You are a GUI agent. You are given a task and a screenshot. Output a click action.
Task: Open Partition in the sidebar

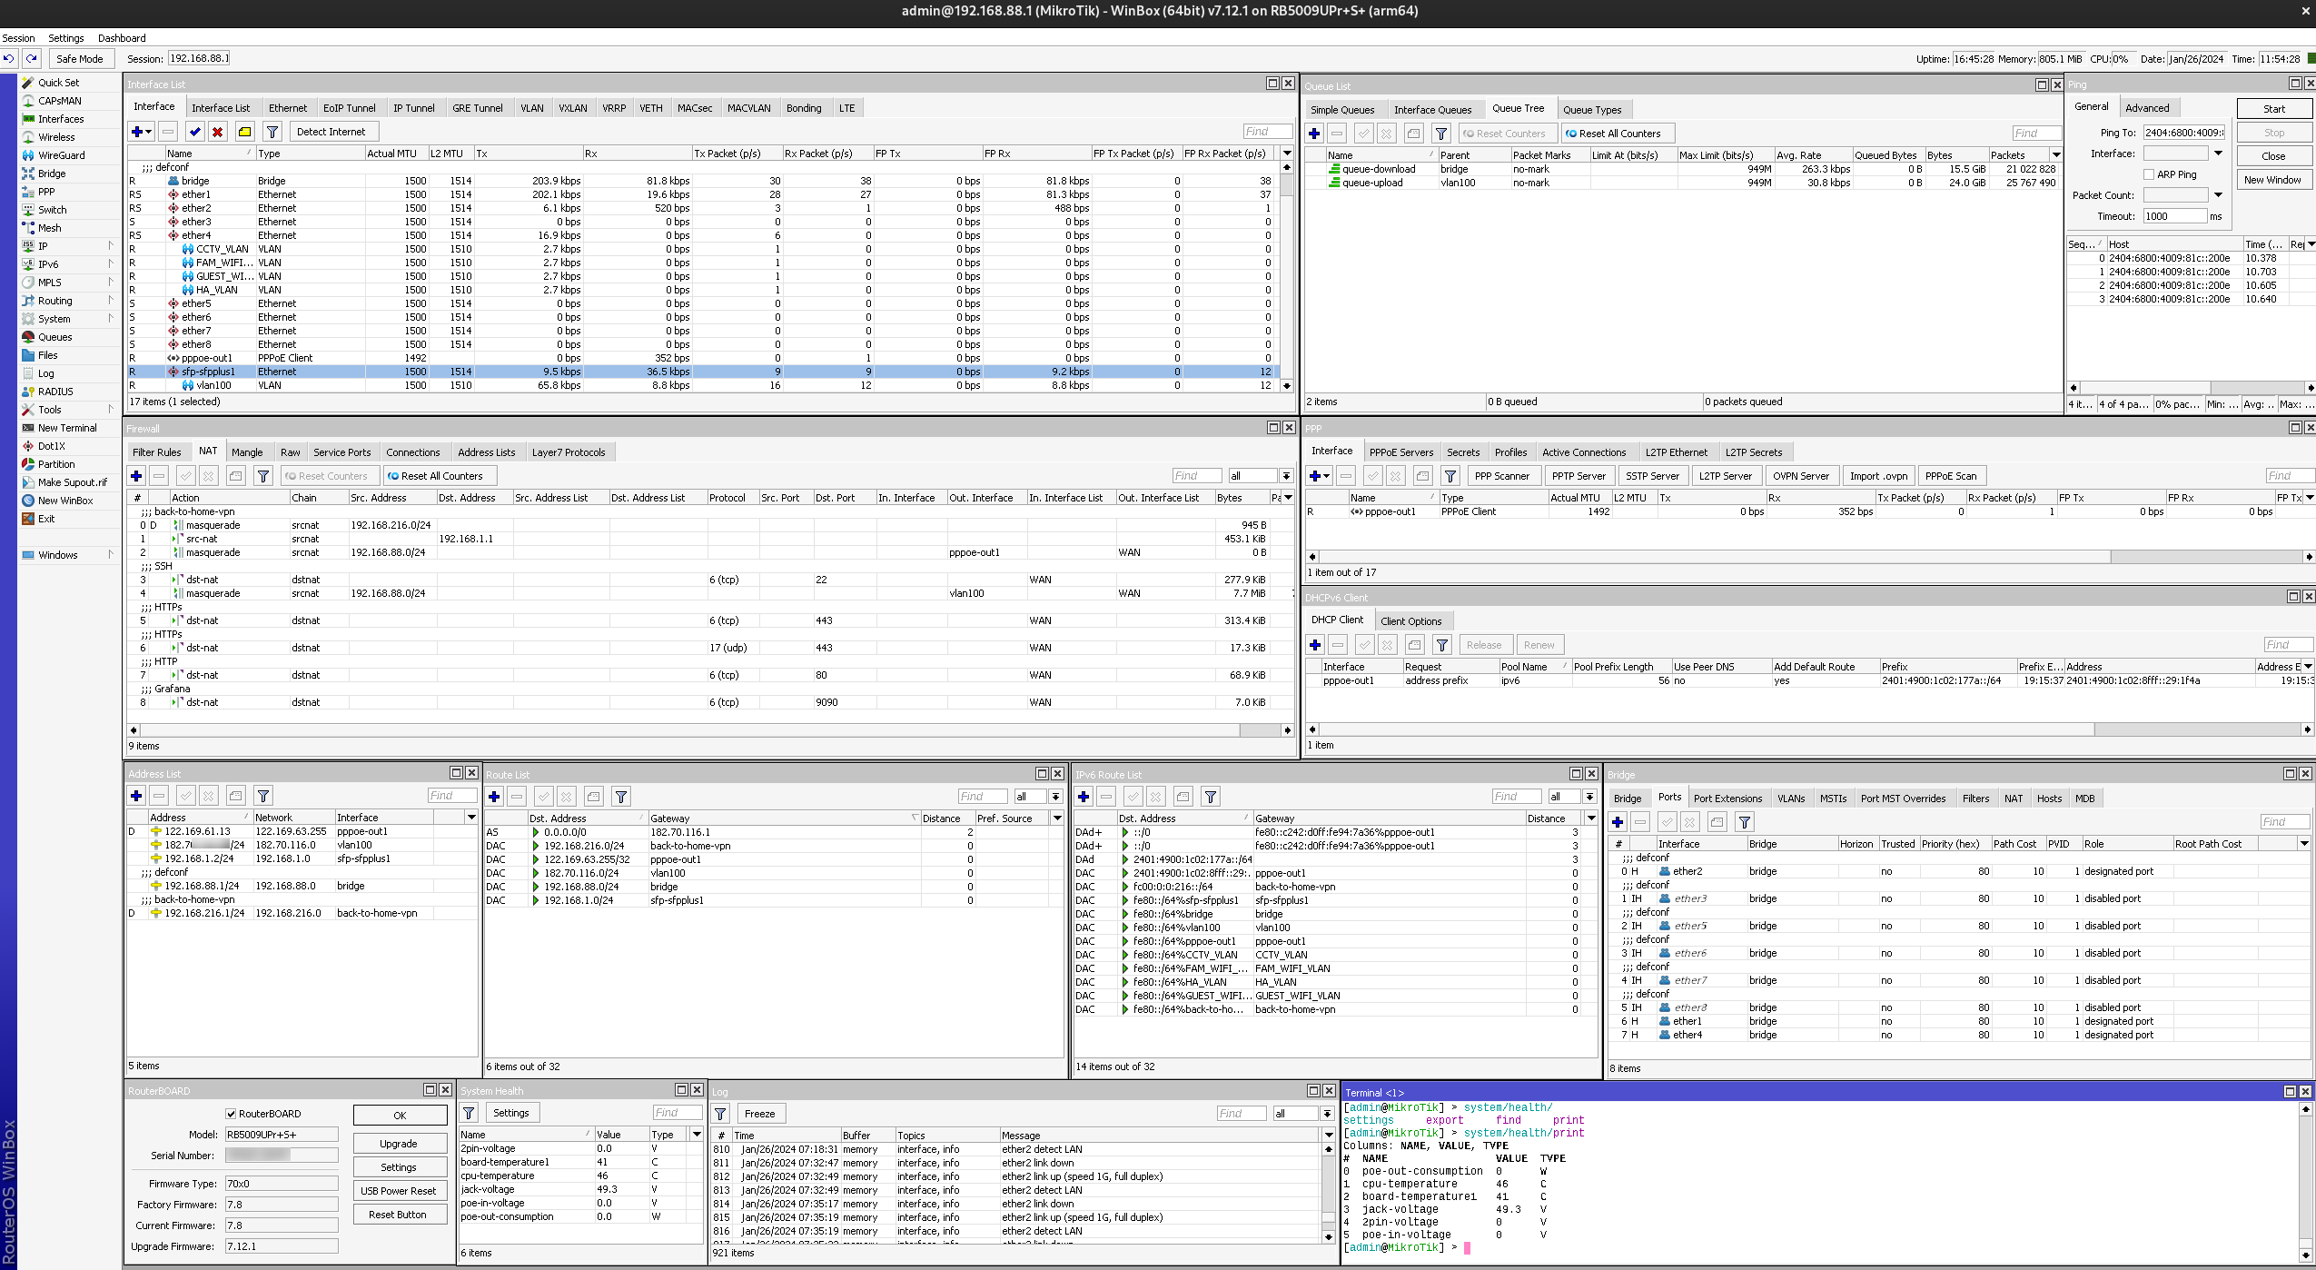pyautogui.click(x=56, y=464)
